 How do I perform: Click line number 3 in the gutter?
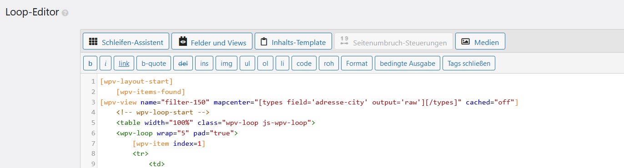point(93,103)
